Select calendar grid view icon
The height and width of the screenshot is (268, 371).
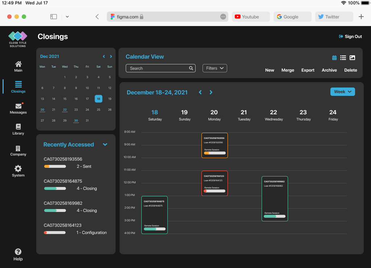334,58
